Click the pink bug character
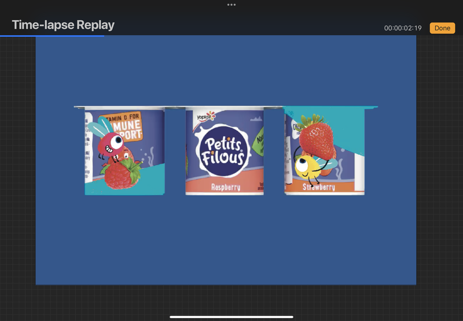 [111, 144]
